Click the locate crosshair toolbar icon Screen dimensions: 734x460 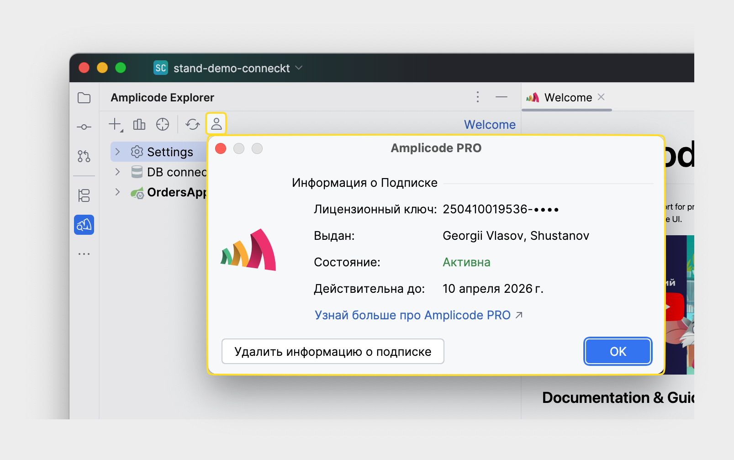point(163,124)
